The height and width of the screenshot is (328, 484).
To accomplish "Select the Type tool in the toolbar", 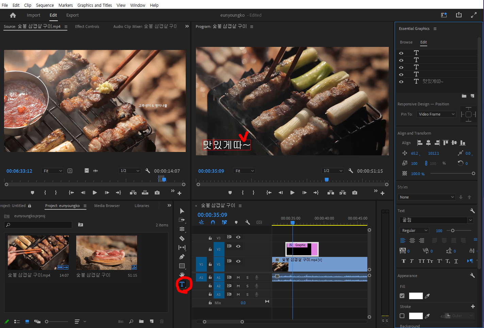I will coord(182,284).
